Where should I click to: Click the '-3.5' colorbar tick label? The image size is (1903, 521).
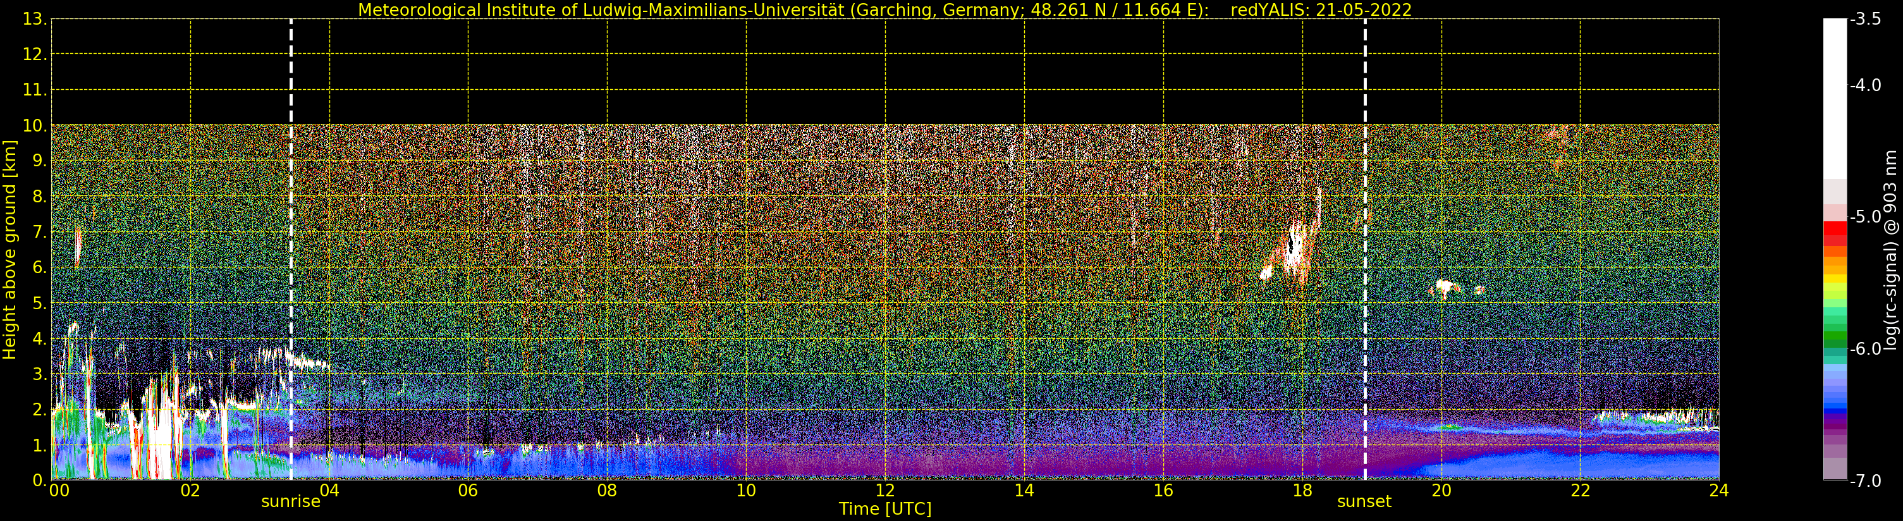click(1866, 19)
